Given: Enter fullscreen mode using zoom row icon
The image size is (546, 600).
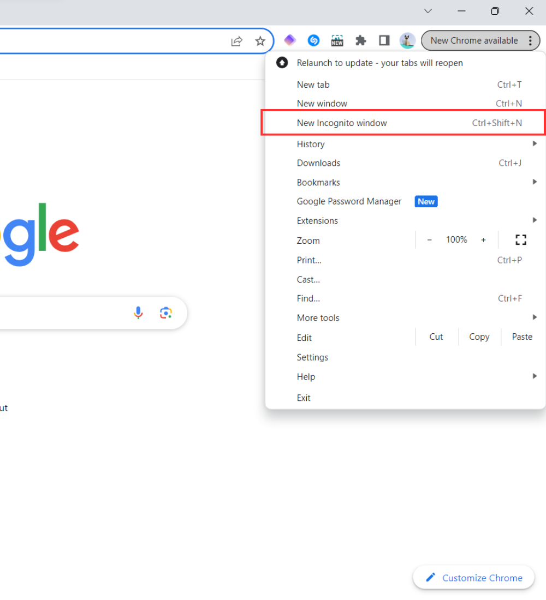Looking at the screenshot, I should pos(521,240).
